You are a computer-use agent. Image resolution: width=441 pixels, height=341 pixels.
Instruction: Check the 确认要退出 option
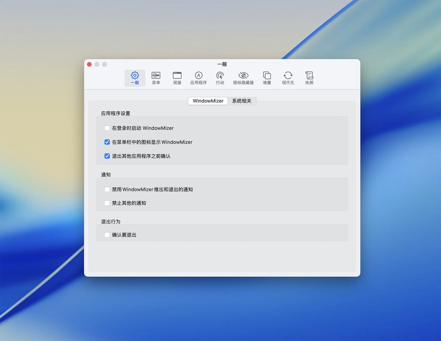click(x=107, y=235)
